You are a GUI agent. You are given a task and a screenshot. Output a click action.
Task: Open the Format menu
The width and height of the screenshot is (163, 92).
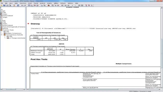[x=36, y=3]
